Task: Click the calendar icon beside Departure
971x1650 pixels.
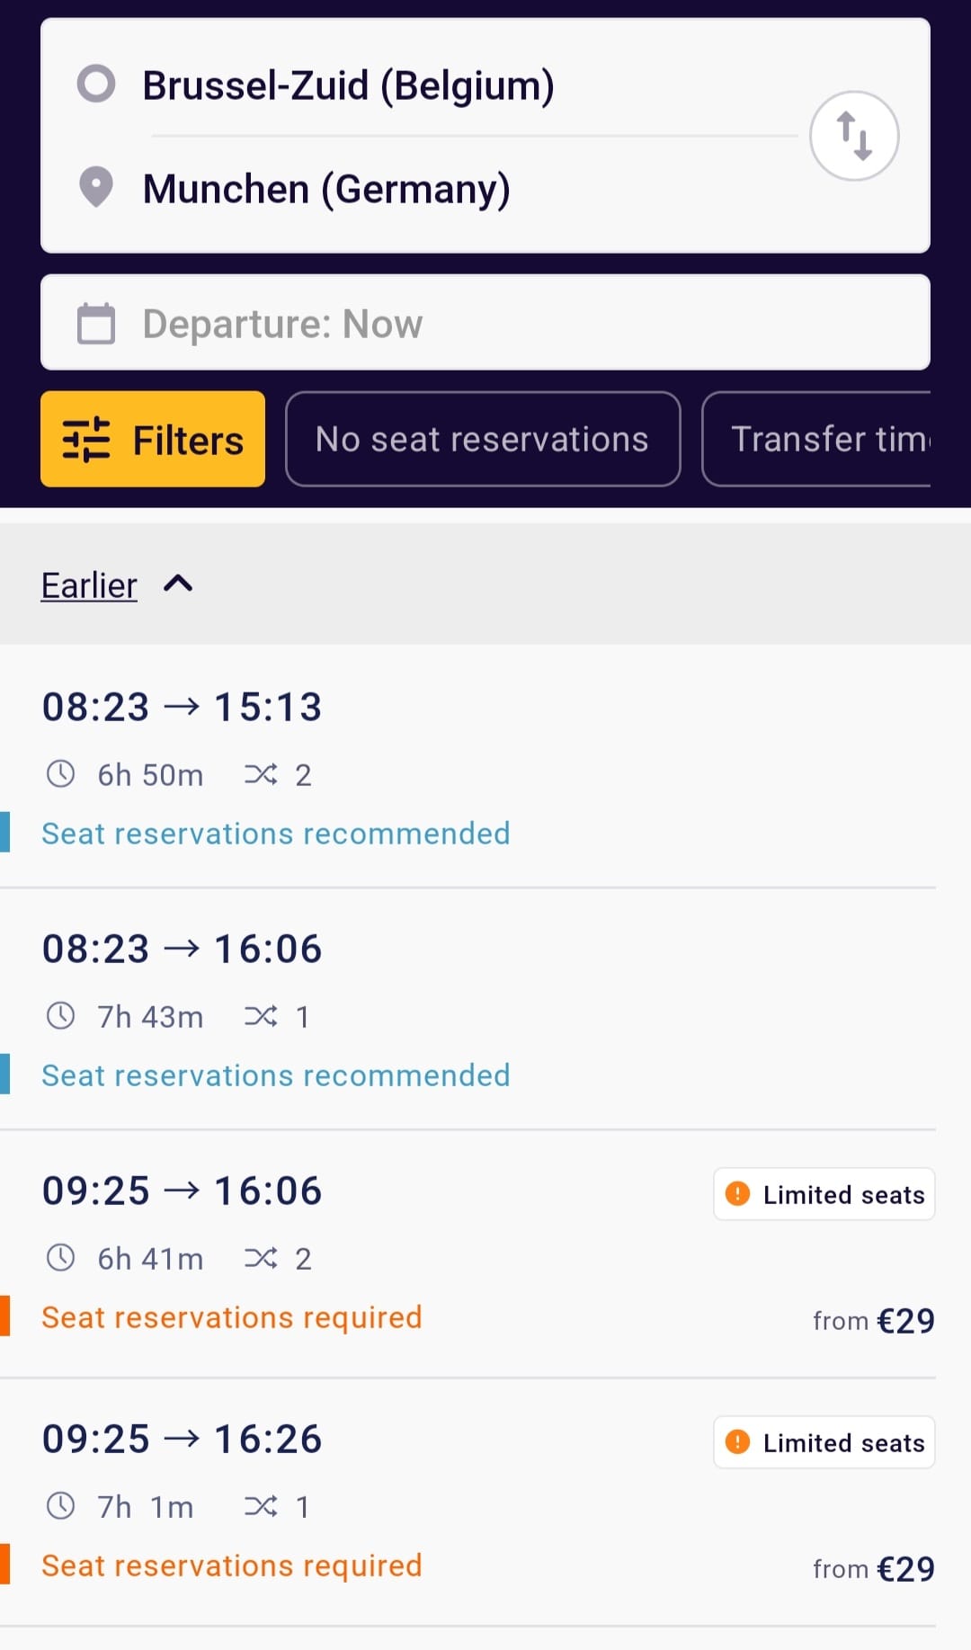Action: (96, 324)
